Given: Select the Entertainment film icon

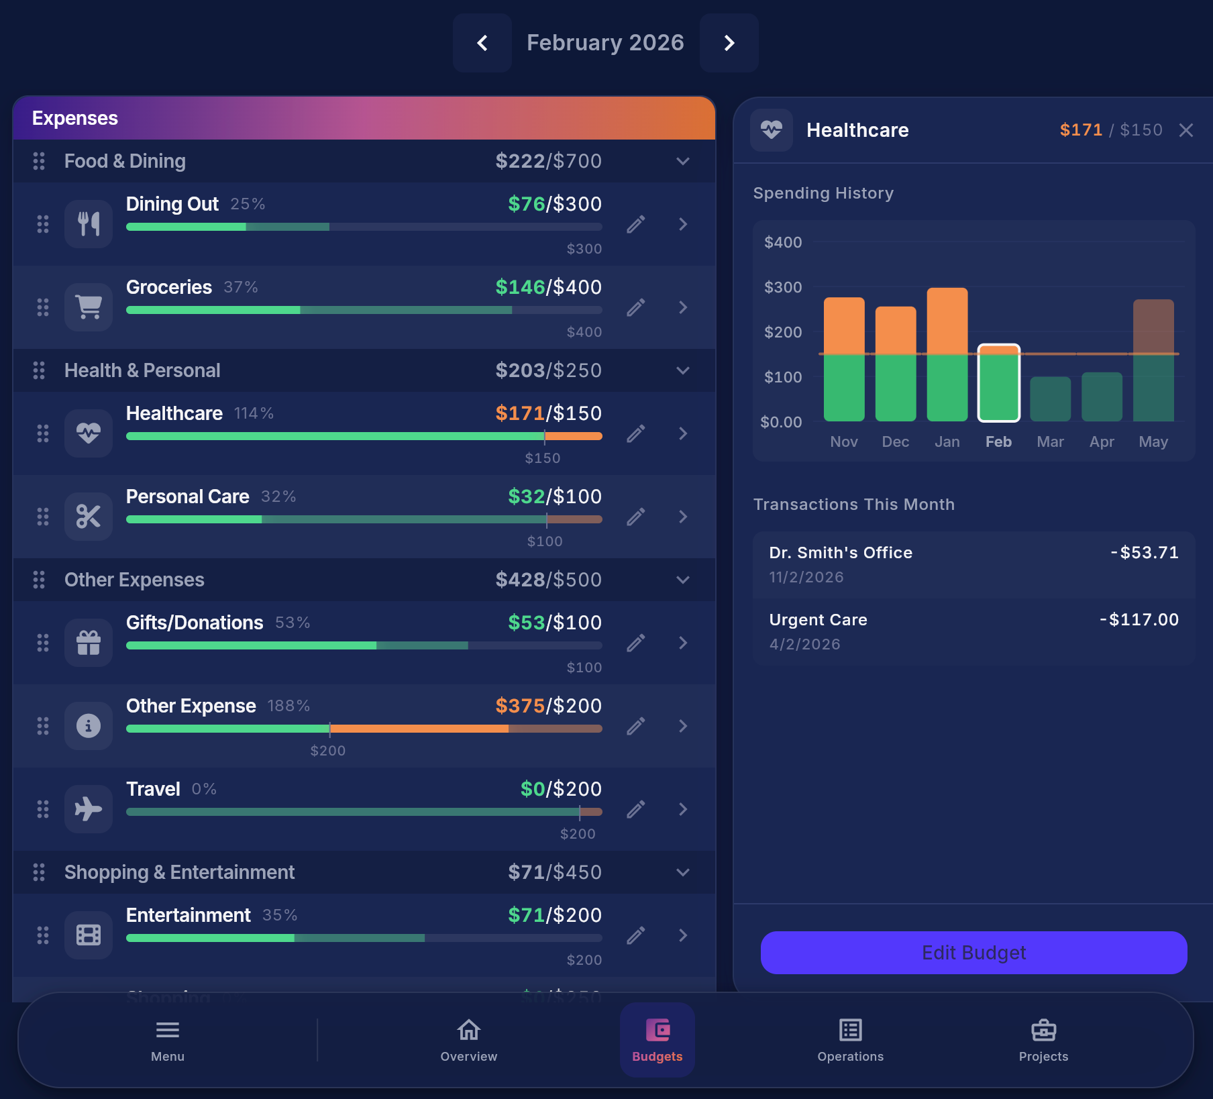Looking at the screenshot, I should coord(88,935).
